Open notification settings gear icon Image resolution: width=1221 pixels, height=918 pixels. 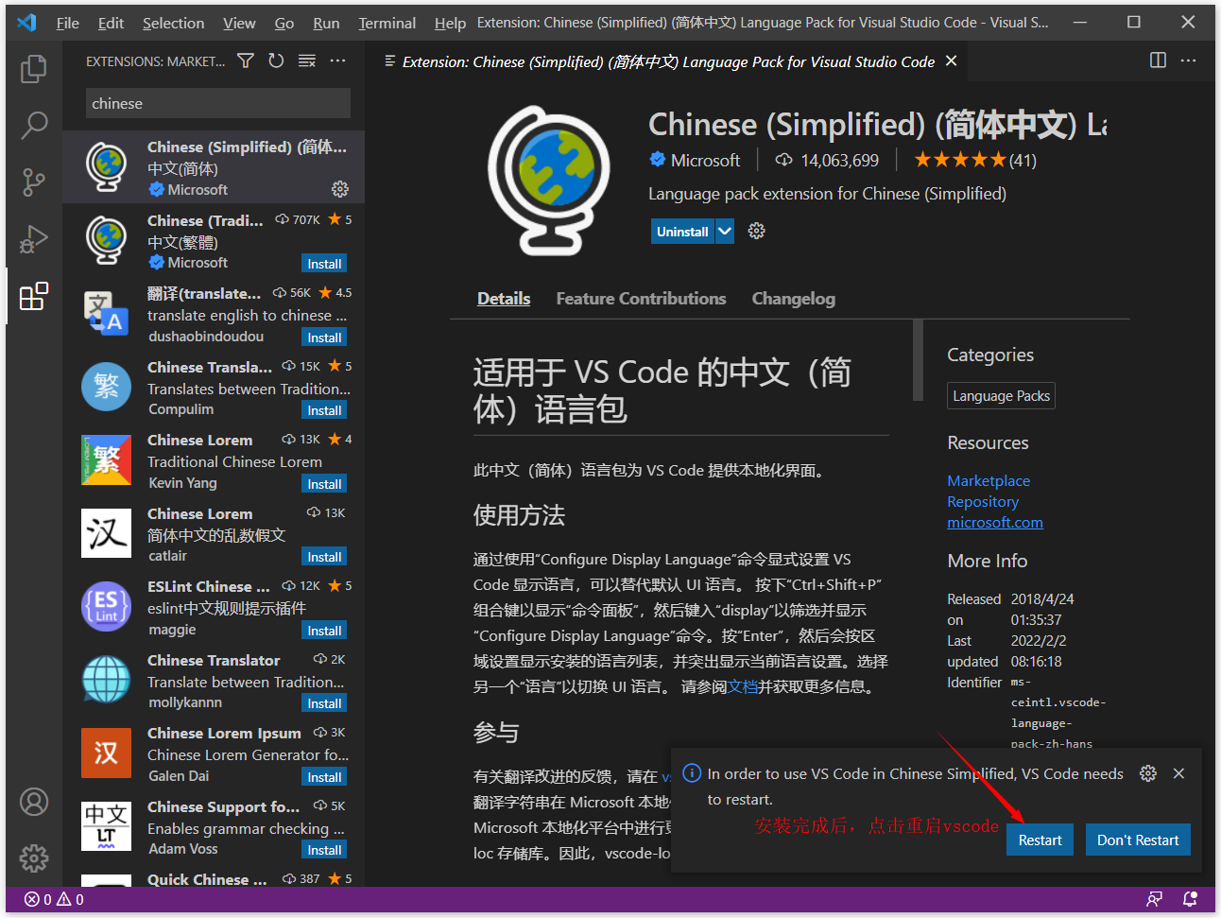[1148, 773]
